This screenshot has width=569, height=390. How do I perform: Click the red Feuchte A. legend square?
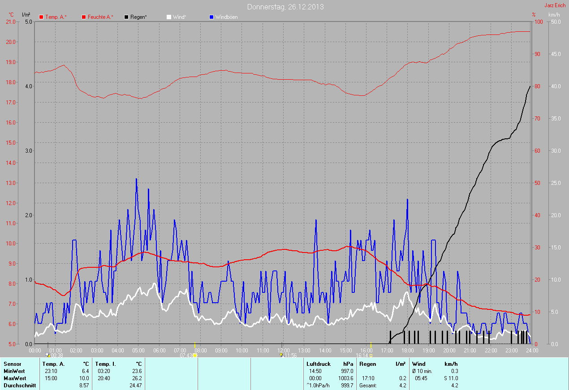tap(84, 17)
